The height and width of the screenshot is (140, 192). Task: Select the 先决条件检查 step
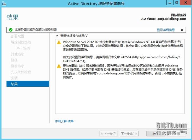pos(21,72)
